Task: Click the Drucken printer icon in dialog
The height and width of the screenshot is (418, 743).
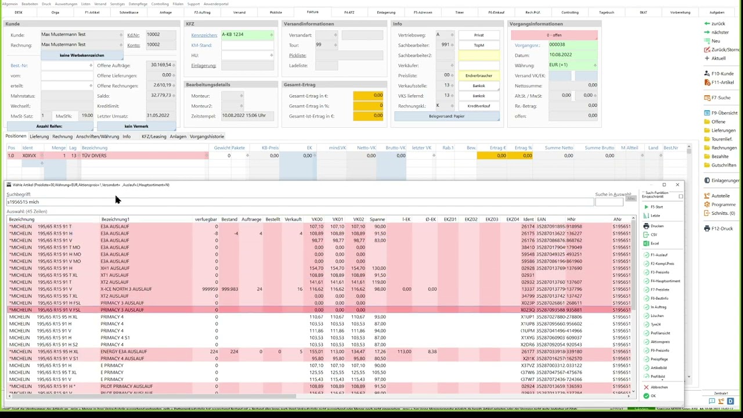Action: pyautogui.click(x=646, y=226)
